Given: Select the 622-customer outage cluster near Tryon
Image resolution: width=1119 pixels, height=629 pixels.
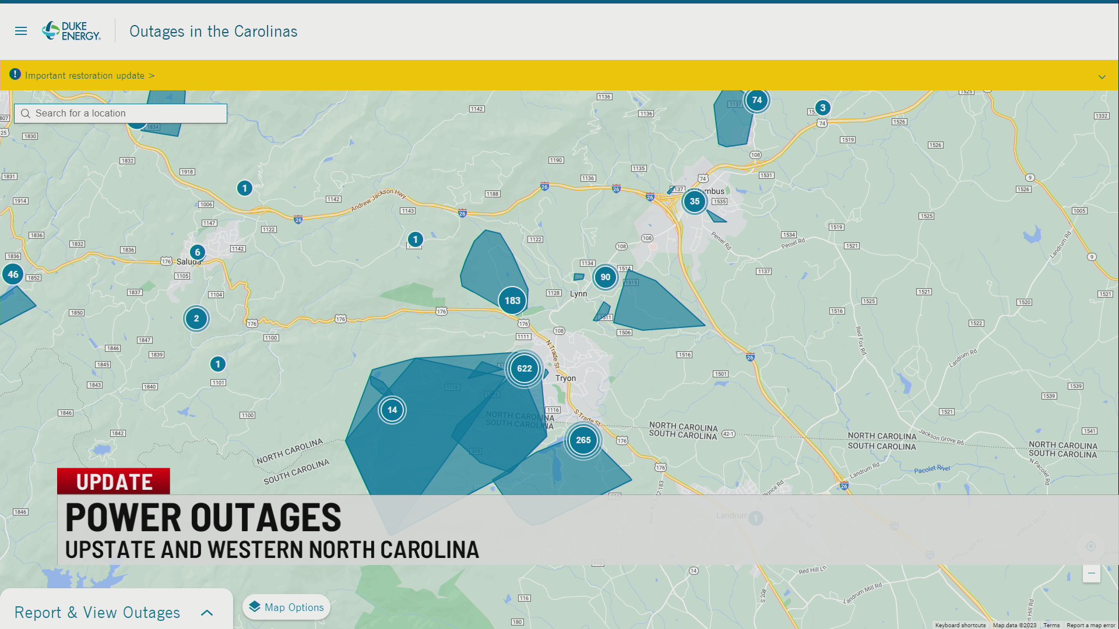Looking at the screenshot, I should [x=523, y=368].
